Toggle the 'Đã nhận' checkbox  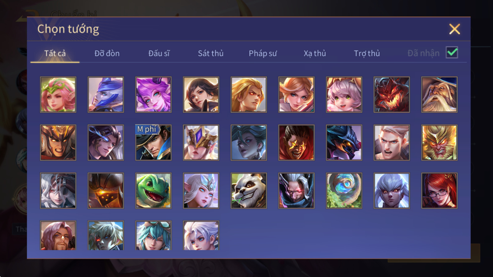pyautogui.click(x=452, y=53)
